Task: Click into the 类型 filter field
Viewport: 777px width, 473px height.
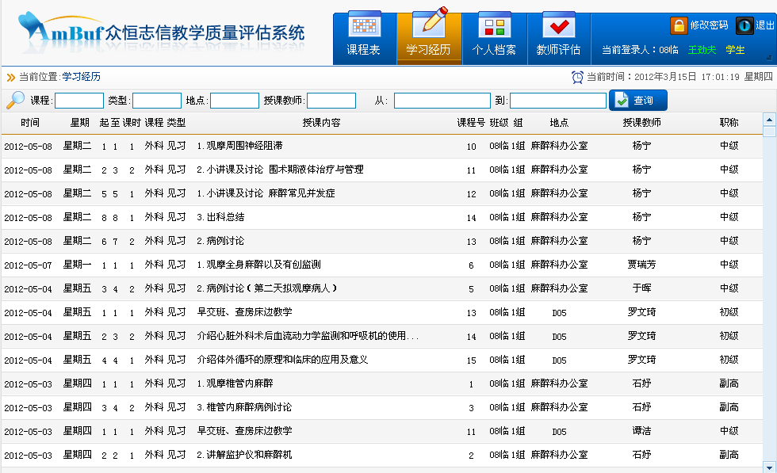Action: point(157,101)
